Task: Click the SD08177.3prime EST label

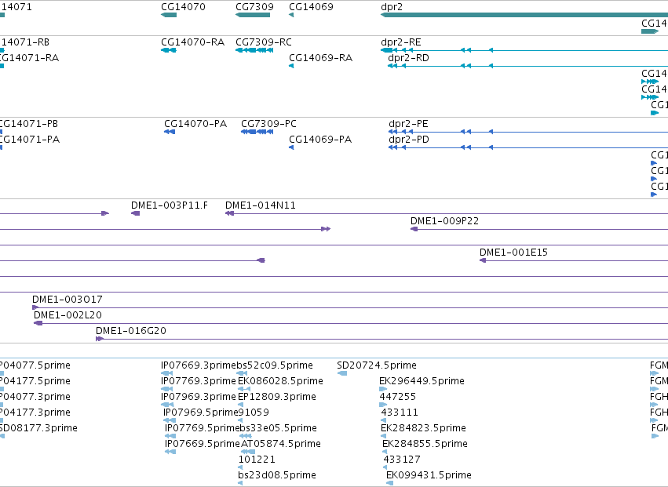Action: click(x=38, y=429)
